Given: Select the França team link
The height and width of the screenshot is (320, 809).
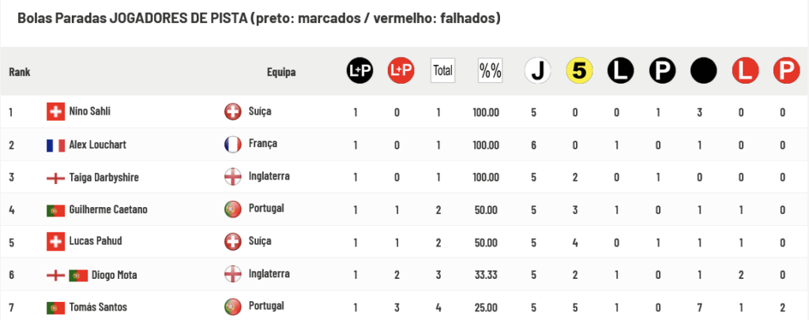Looking at the screenshot, I should pos(262,144).
